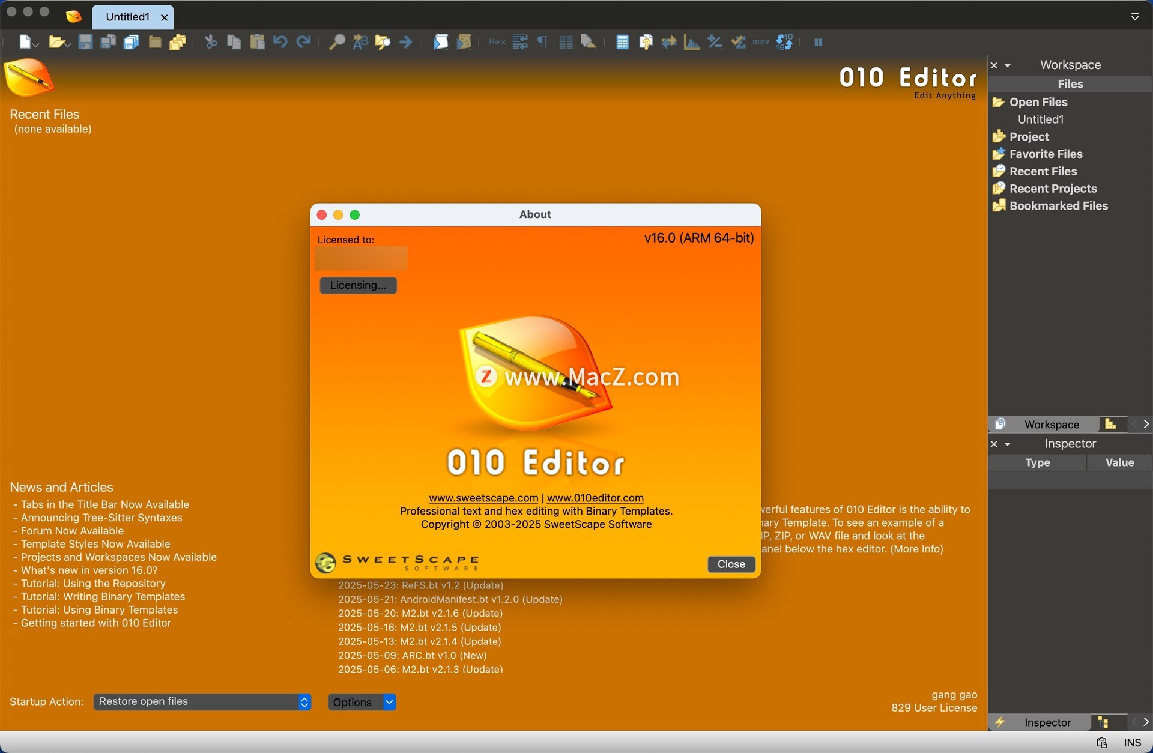Close the Workspace panel
The width and height of the screenshot is (1153, 753).
[994, 65]
